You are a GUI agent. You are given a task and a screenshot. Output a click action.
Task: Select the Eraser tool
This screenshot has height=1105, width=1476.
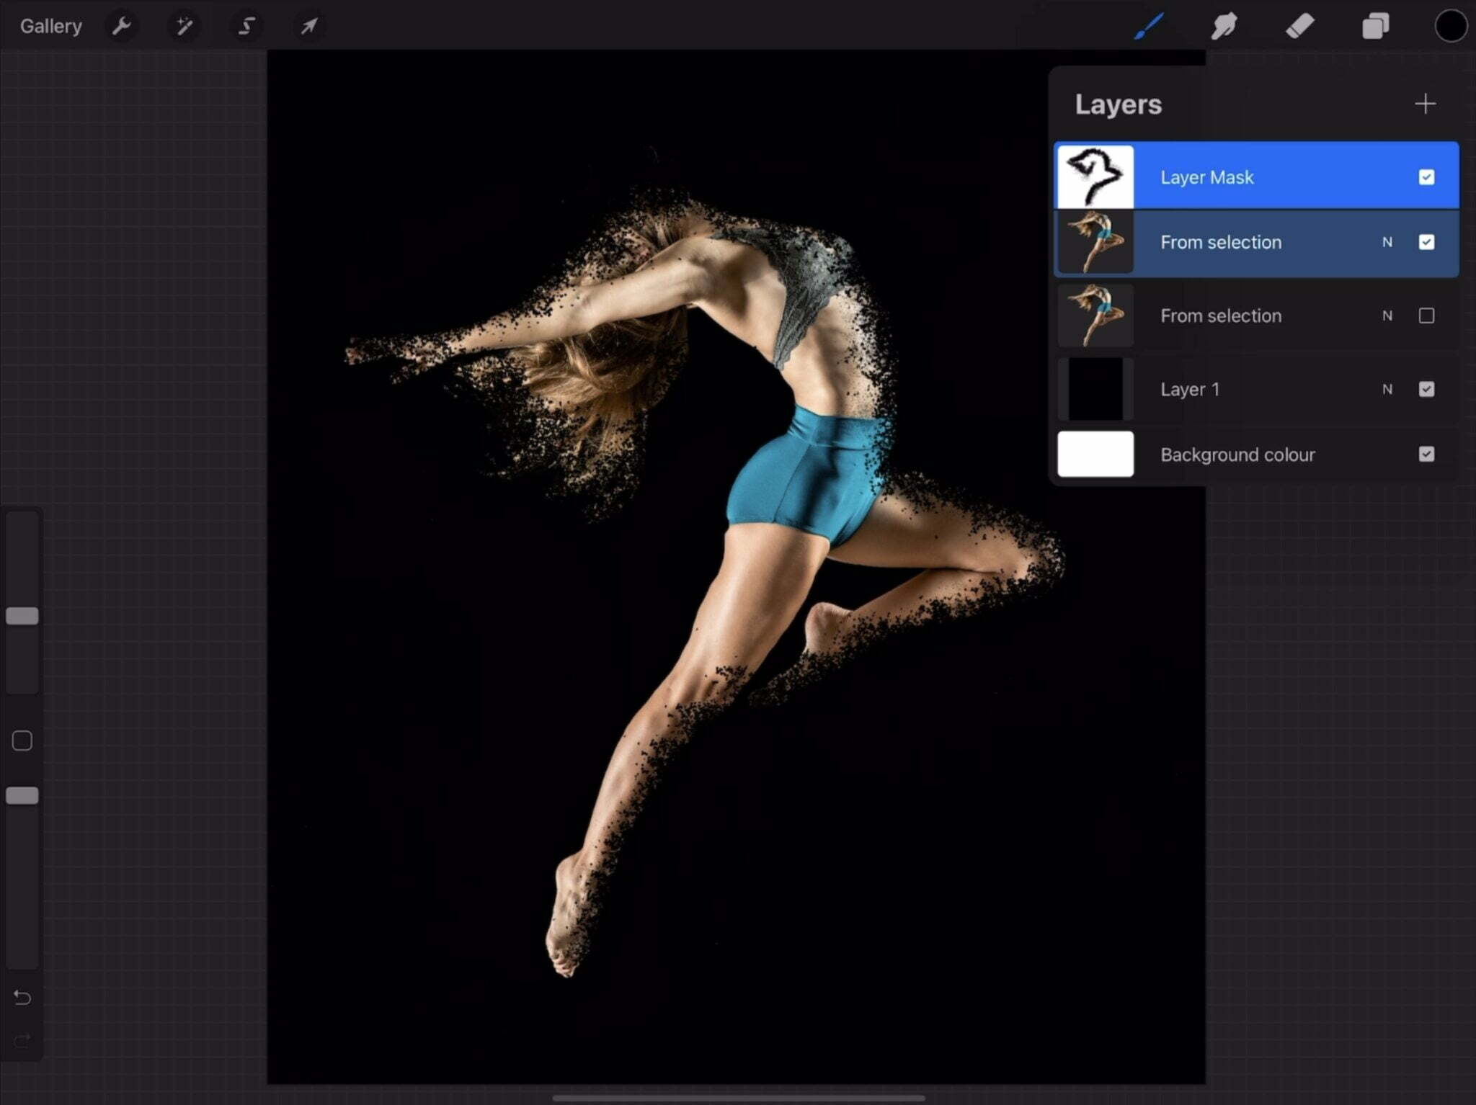(1301, 26)
